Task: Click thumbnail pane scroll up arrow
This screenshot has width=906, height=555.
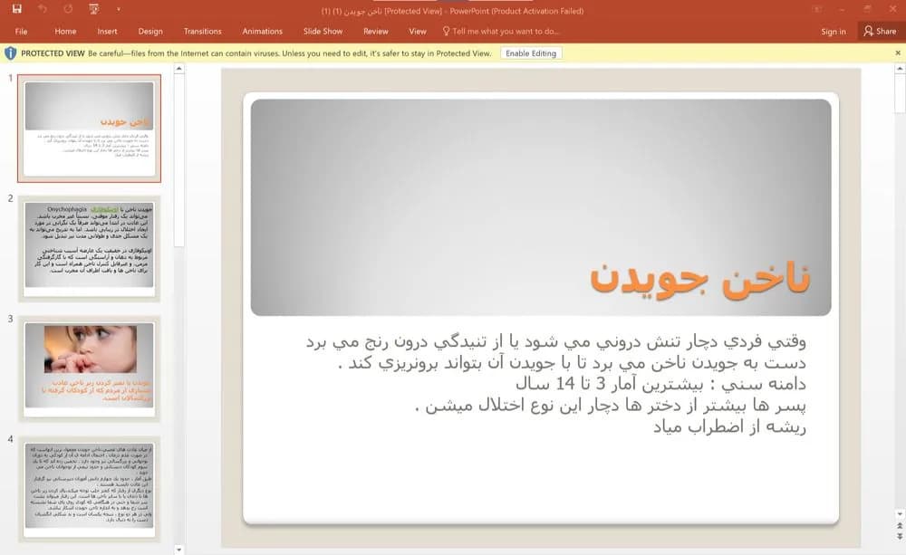Action: coord(179,68)
